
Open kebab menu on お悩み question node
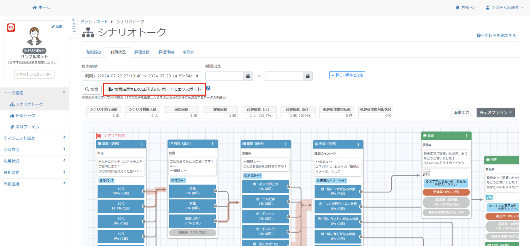tap(286, 144)
